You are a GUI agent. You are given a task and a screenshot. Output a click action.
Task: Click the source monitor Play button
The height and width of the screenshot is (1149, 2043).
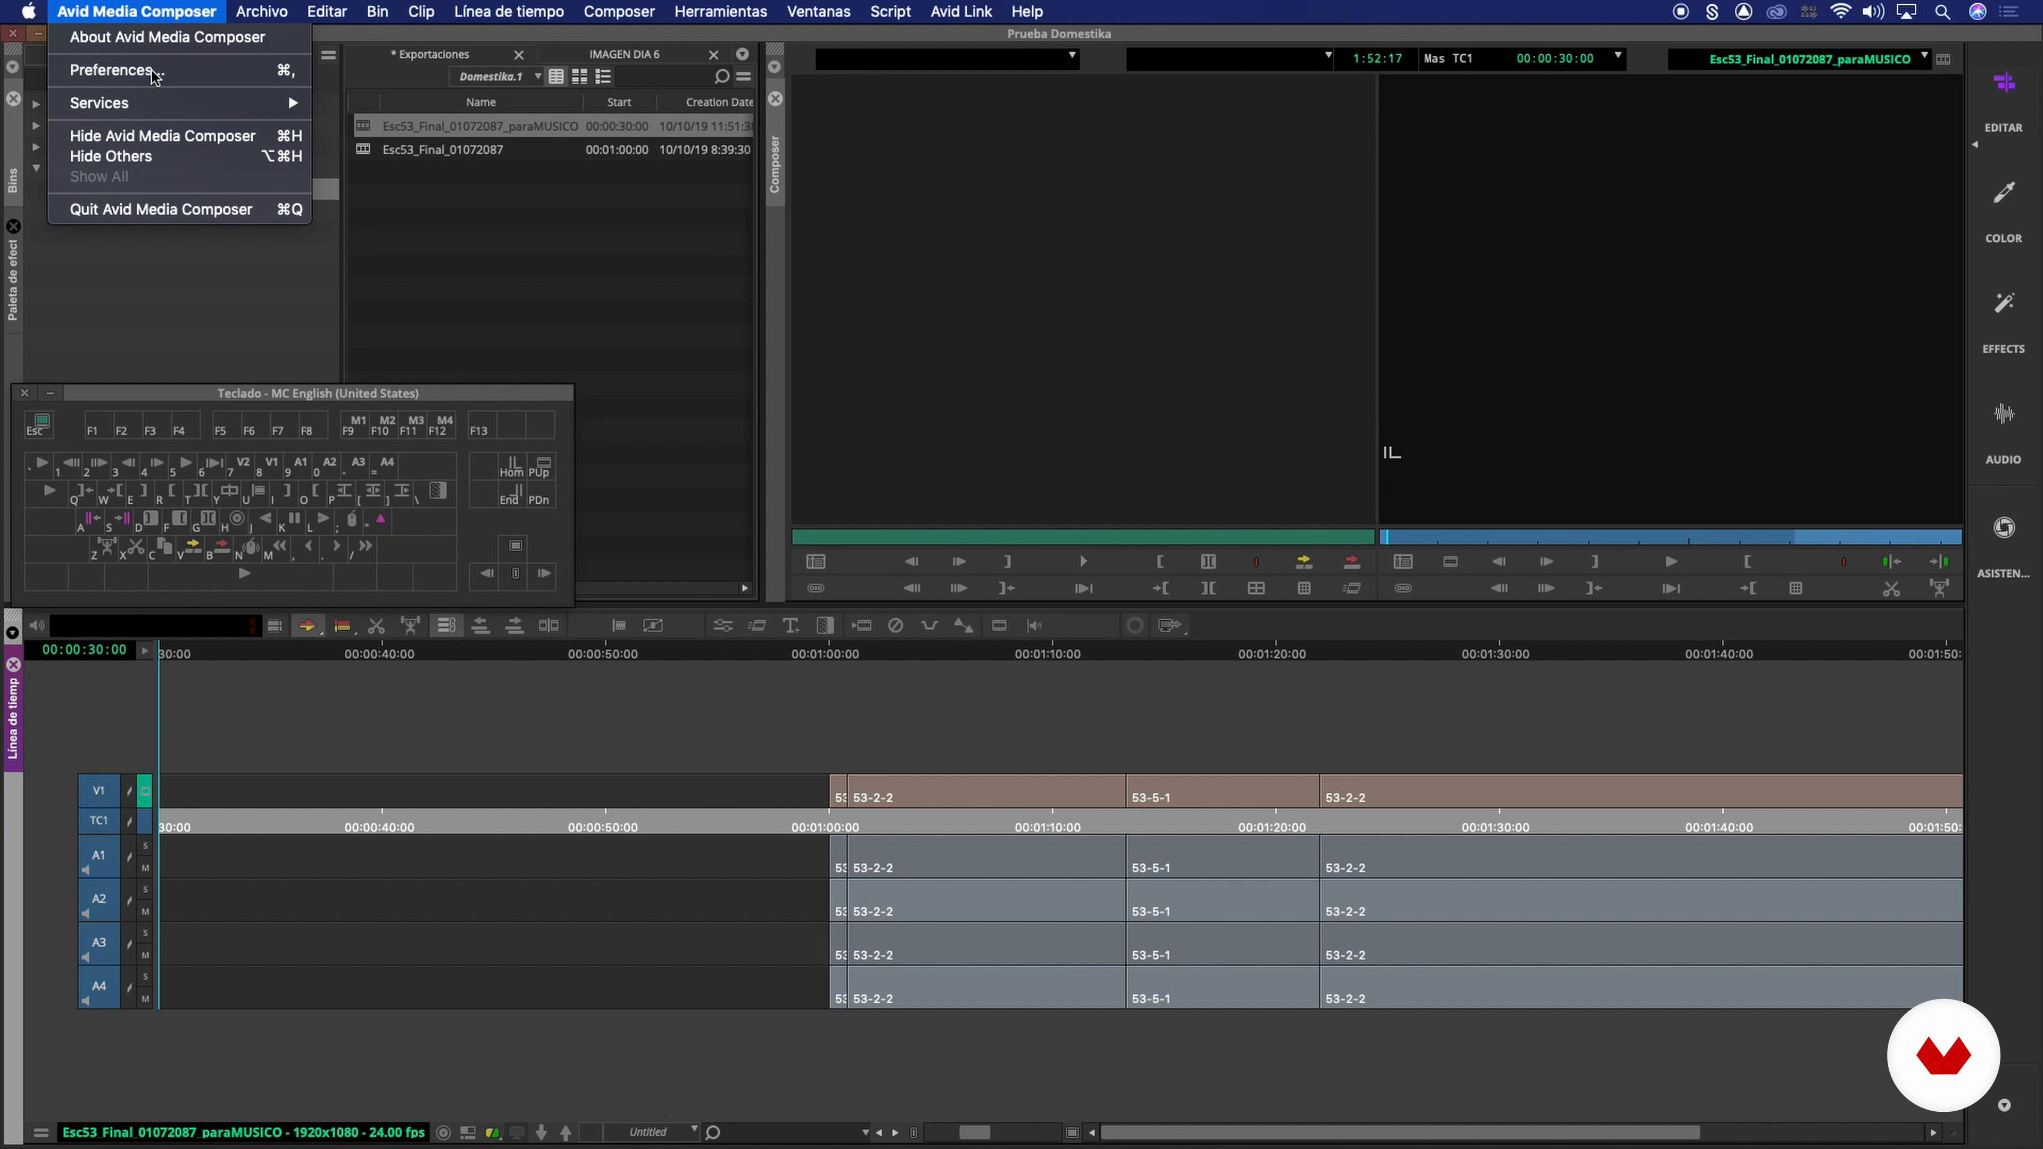(x=1083, y=561)
